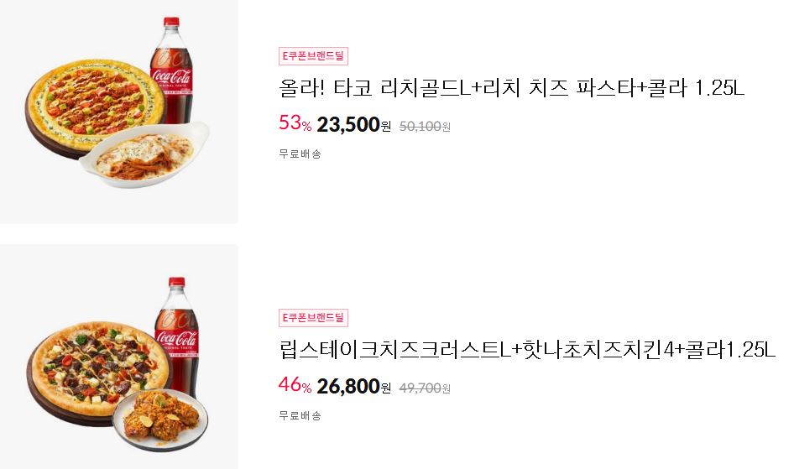Click the rib steak pizza in the second photo
The width and height of the screenshot is (794, 469).
point(97,372)
